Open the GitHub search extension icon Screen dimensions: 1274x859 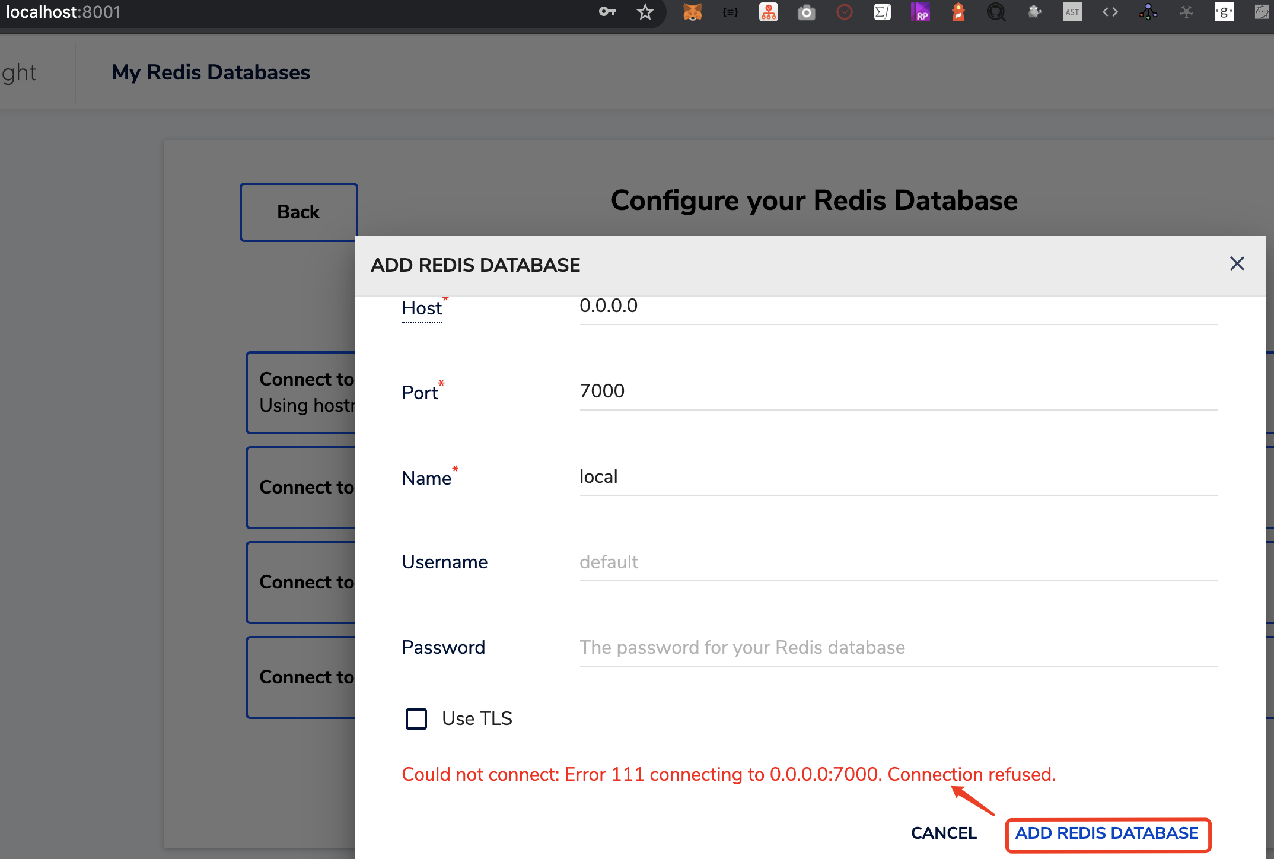[996, 12]
